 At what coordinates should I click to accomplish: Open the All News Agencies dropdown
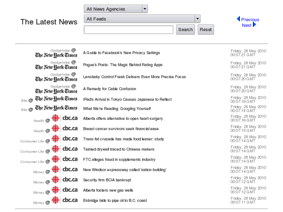click(116, 9)
